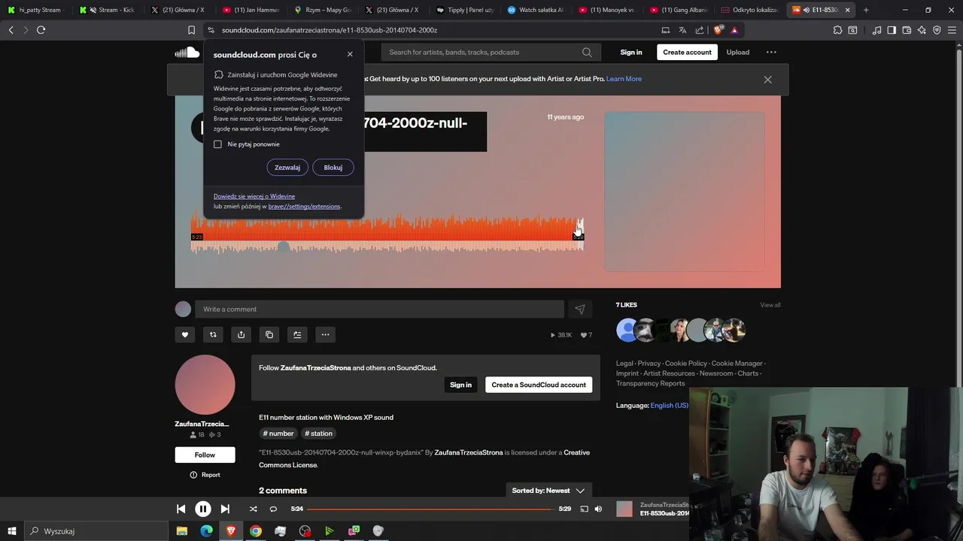Switch to the 'hi_patty Stream' tab
963x541 pixels.
[38, 10]
